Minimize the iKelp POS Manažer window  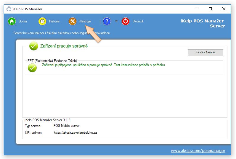coord(196,9)
